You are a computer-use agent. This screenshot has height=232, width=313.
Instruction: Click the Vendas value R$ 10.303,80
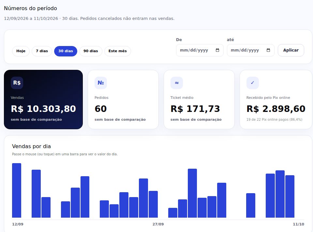[x=43, y=109]
